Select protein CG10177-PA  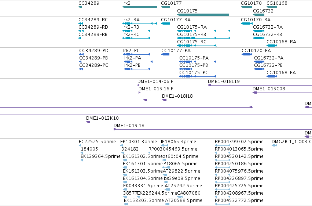(x=176, y=51)
